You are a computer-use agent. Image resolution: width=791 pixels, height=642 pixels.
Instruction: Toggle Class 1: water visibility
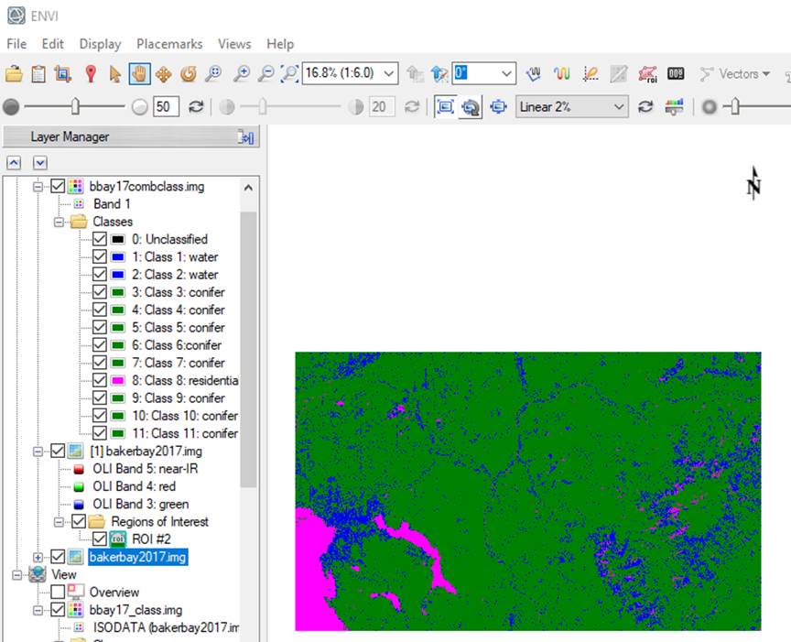pyautogui.click(x=100, y=257)
